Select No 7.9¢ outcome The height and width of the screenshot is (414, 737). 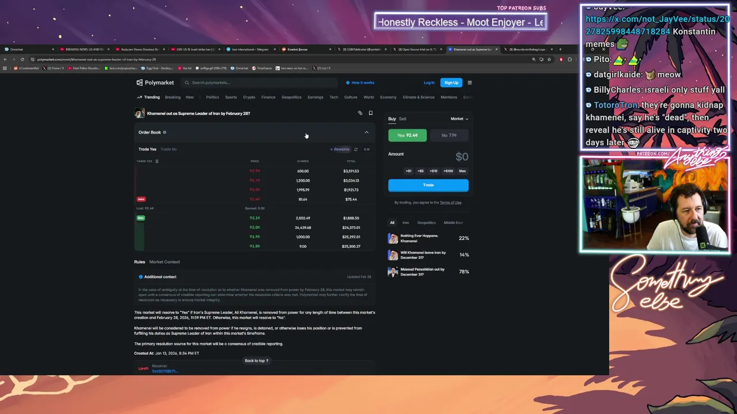(x=449, y=135)
